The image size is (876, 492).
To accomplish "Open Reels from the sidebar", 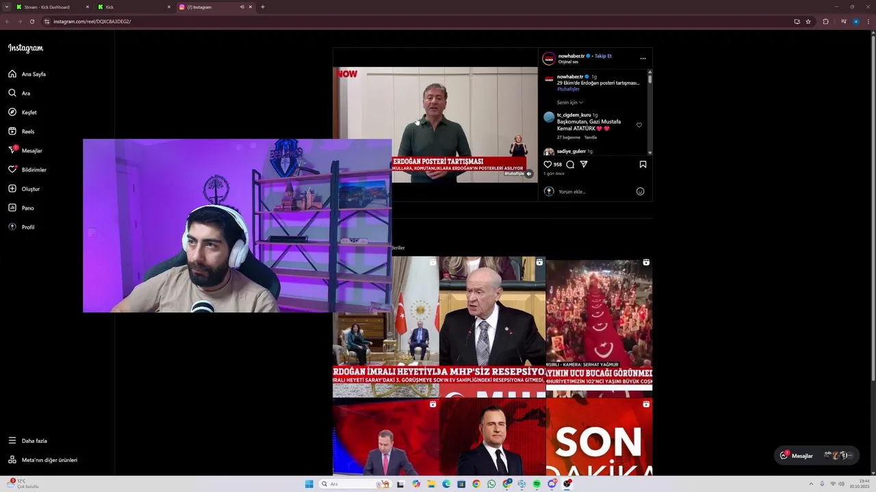I will click(21, 131).
